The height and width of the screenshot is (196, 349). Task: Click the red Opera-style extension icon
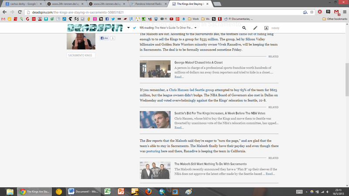320,12
